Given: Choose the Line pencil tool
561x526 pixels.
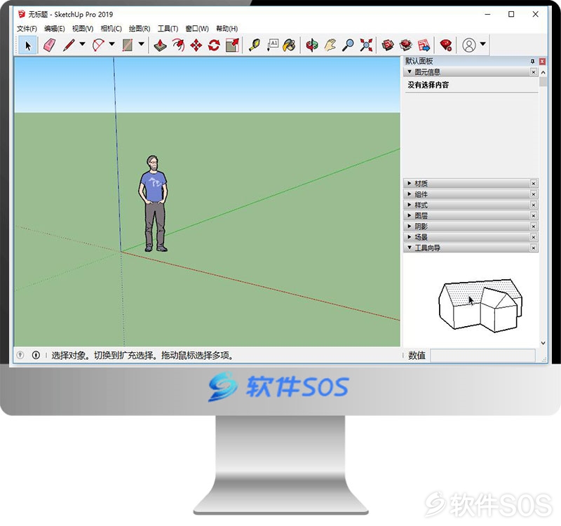Looking at the screenshot, I should click(69, 46).
